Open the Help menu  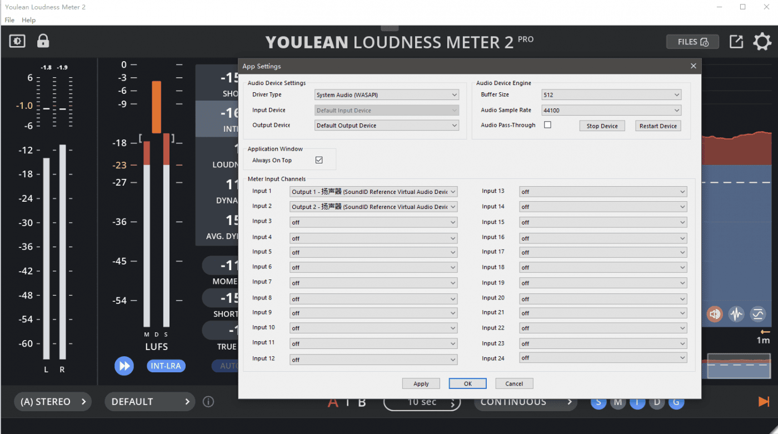point(28,20)
